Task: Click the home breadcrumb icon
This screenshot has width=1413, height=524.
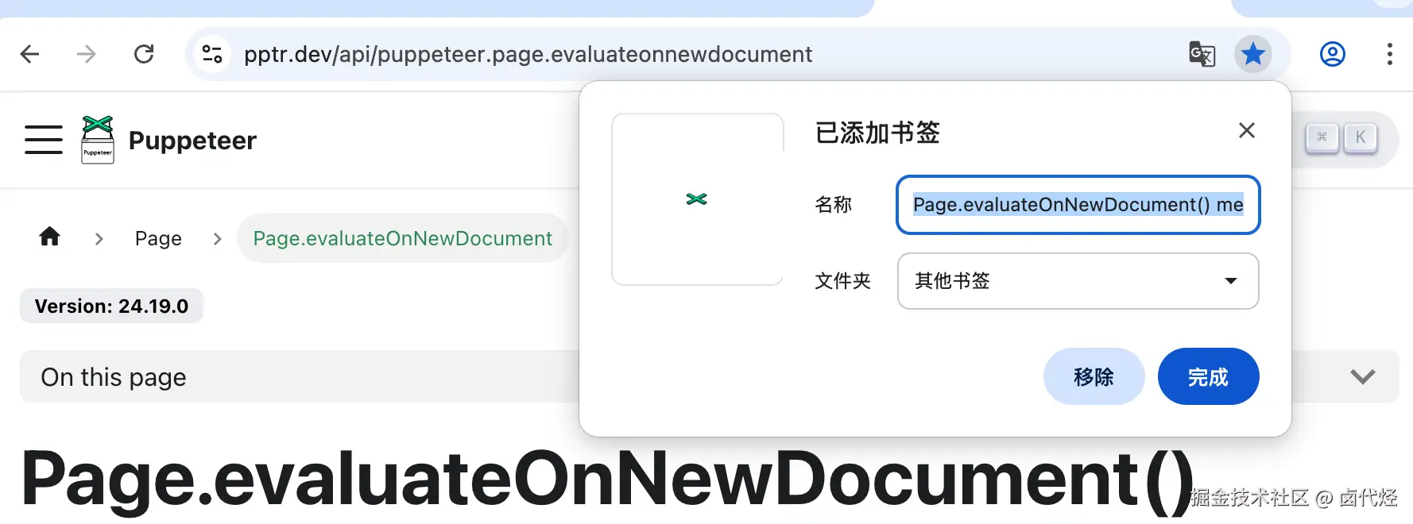Action: 49,237
